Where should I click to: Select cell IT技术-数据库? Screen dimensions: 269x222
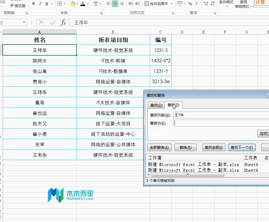click(113, 71)
